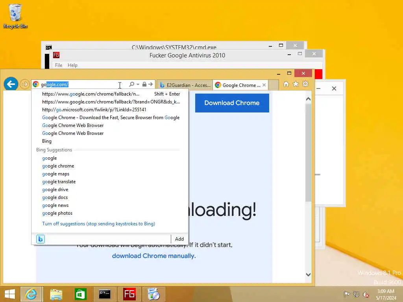Minimize the Fucker Google Antivirus window
Viewport: 403px width, 302px height.
point(289,54)
